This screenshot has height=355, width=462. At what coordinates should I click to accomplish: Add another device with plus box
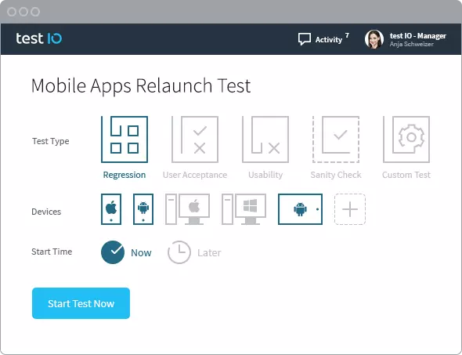(350, 209)
